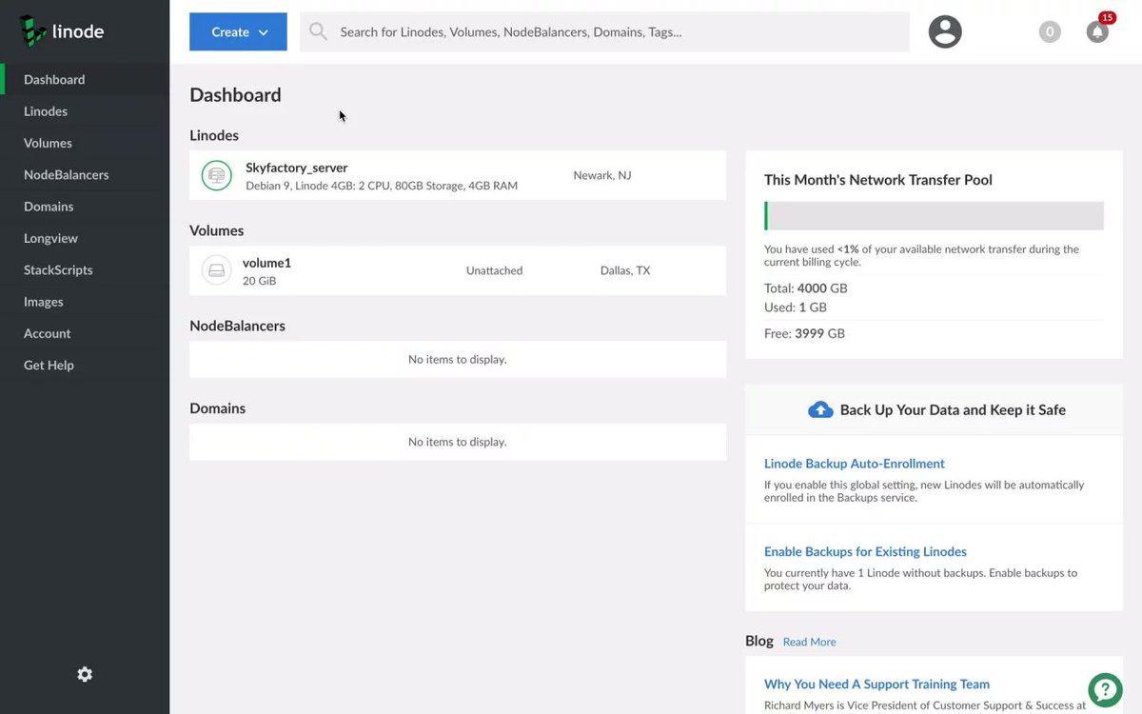Image resolution: width=1142 pixels, height=714 pixels.
Task: Focus the Linodes search field
Action: [x=604, y=31]
